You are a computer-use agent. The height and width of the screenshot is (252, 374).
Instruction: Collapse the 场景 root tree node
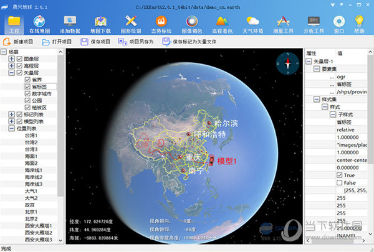coord(4,52)
